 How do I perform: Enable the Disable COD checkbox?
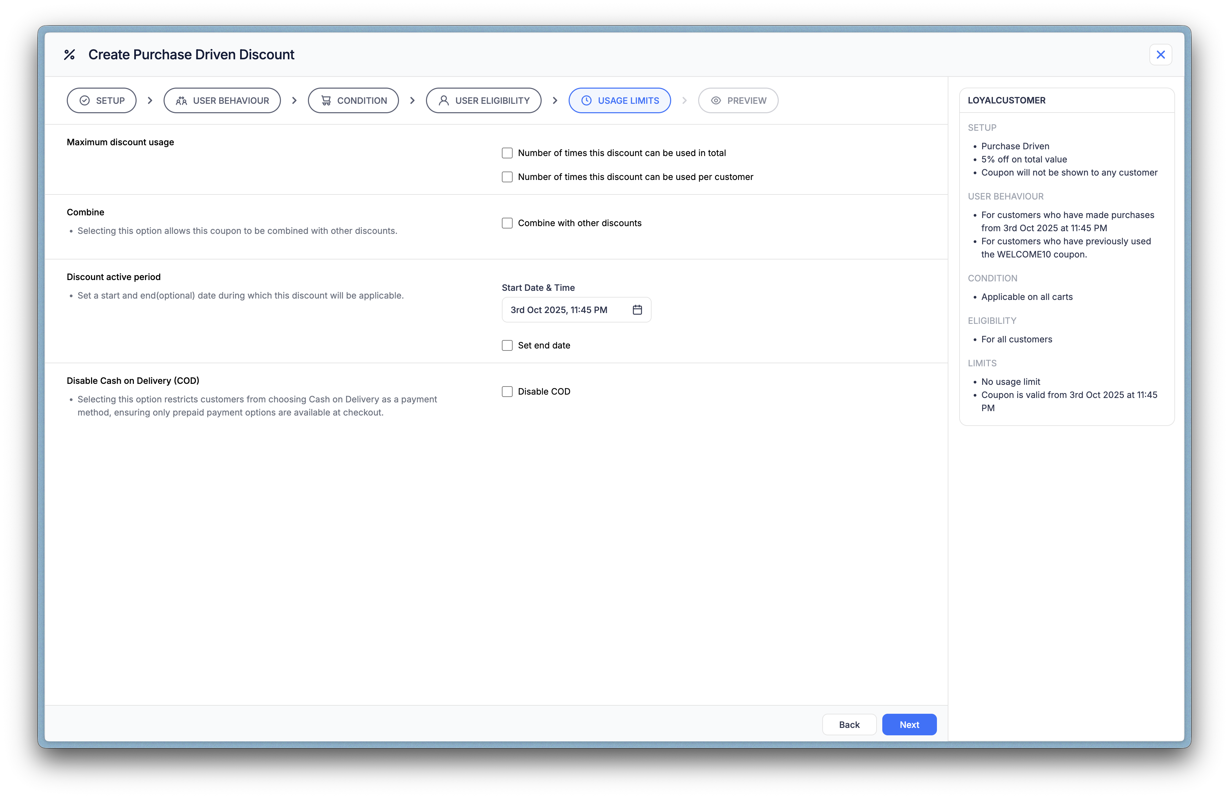[507, 392]
